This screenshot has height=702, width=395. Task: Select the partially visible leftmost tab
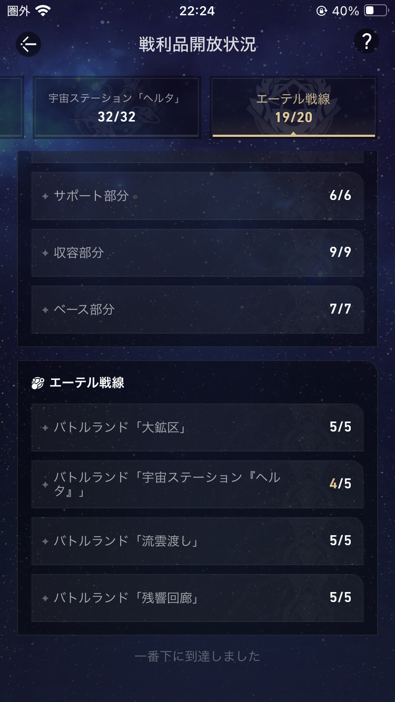[x=11, y=107]
